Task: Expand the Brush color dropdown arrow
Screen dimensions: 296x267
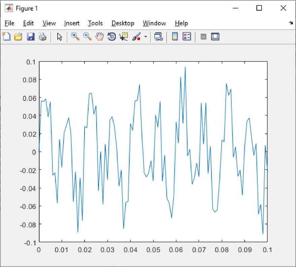Action: coord(145,37)
